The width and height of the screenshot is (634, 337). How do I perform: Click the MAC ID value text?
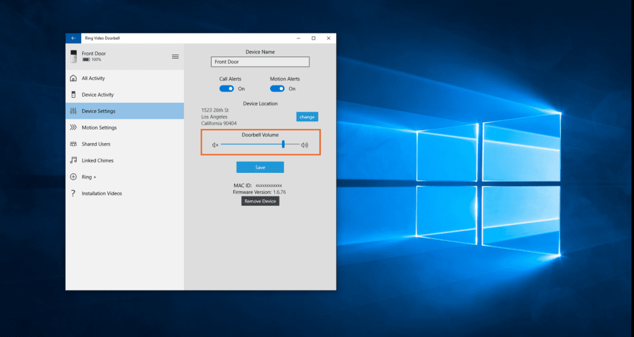point(269,185)
